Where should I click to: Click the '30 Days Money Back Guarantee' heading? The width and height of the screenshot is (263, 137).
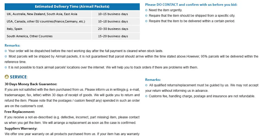(31, 84)
